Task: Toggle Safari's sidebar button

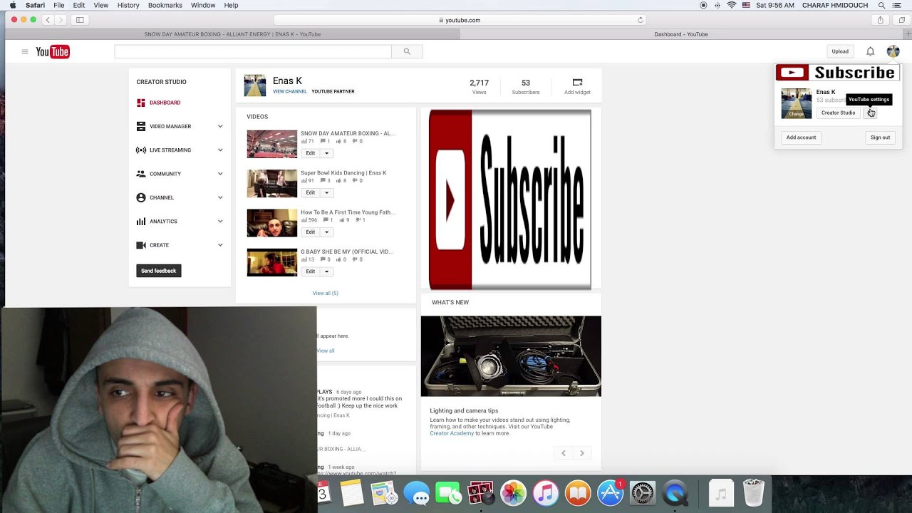Action: click(80, 20)
